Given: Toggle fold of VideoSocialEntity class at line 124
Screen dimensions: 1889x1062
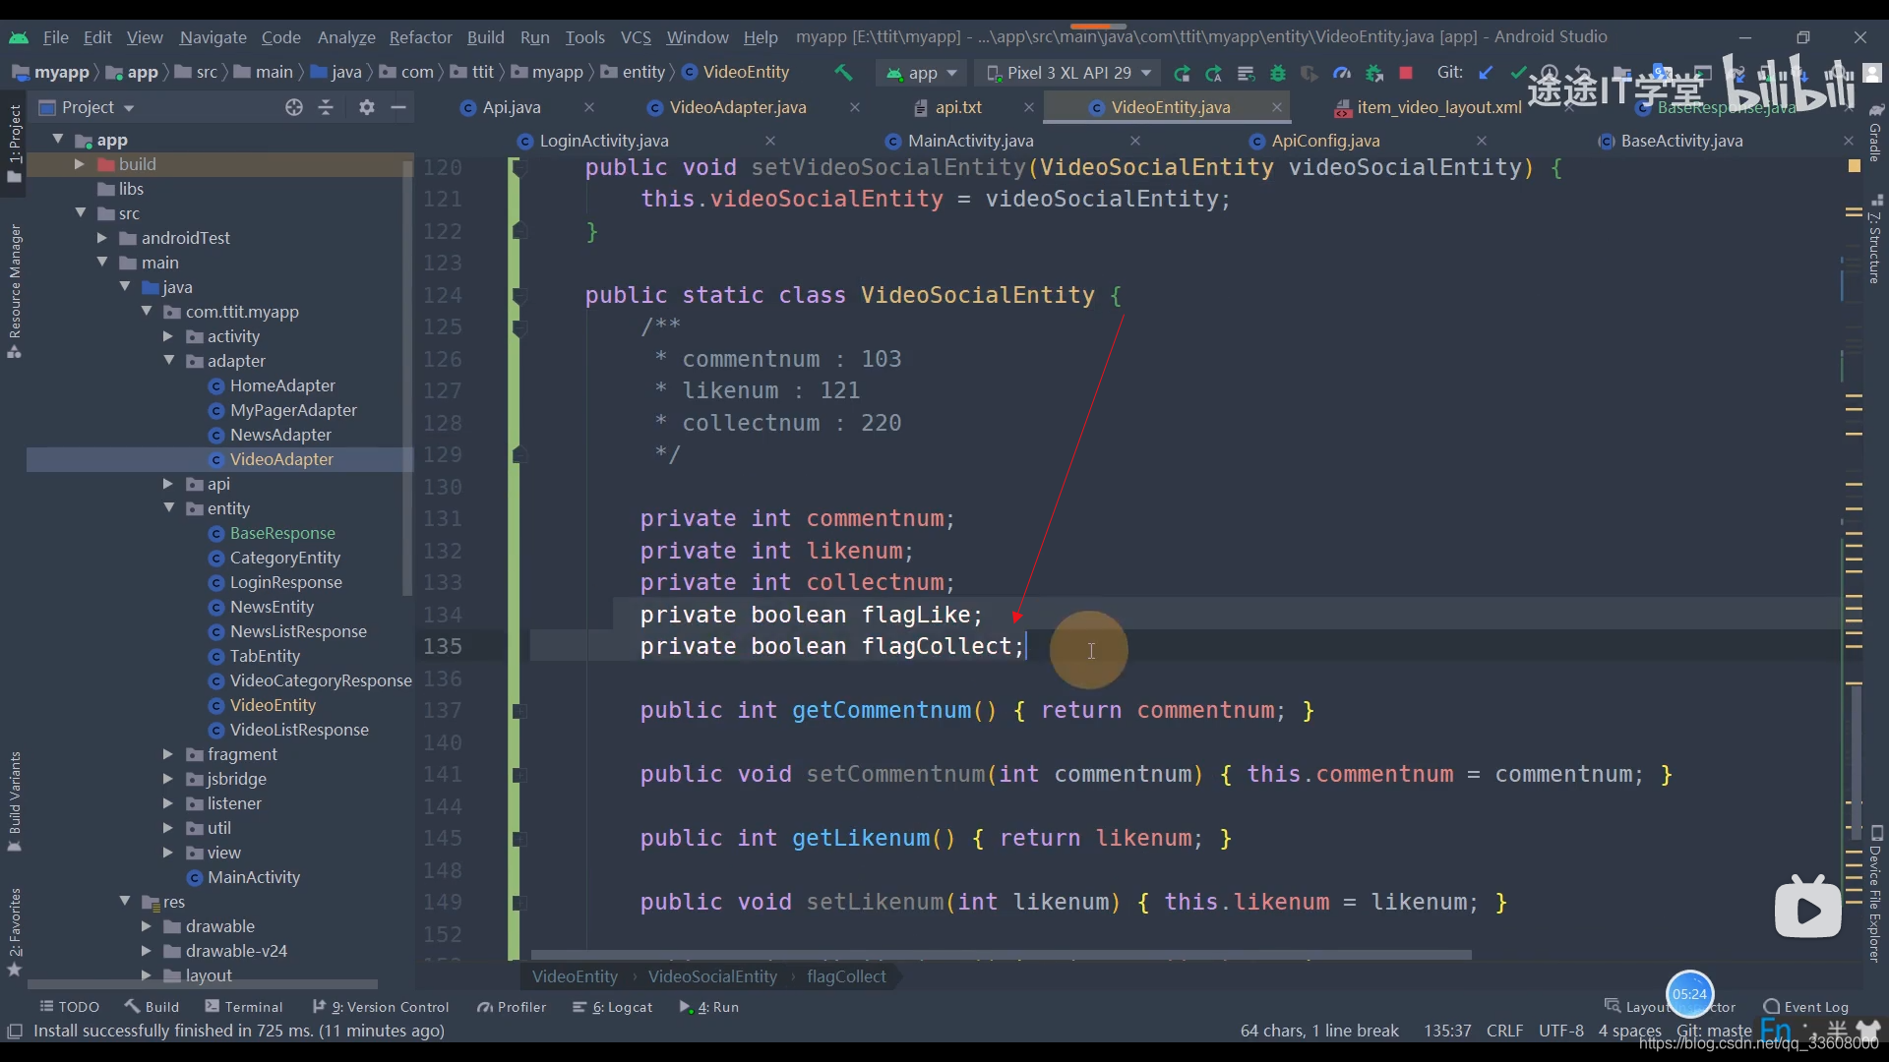Looking at the screenshot, I should (x=519, y=295).
